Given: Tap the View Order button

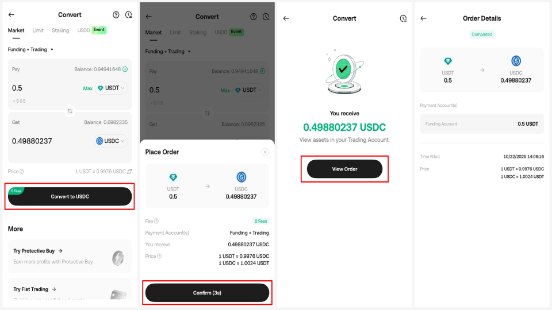Looking at the screenshot, I should [344, 169].
